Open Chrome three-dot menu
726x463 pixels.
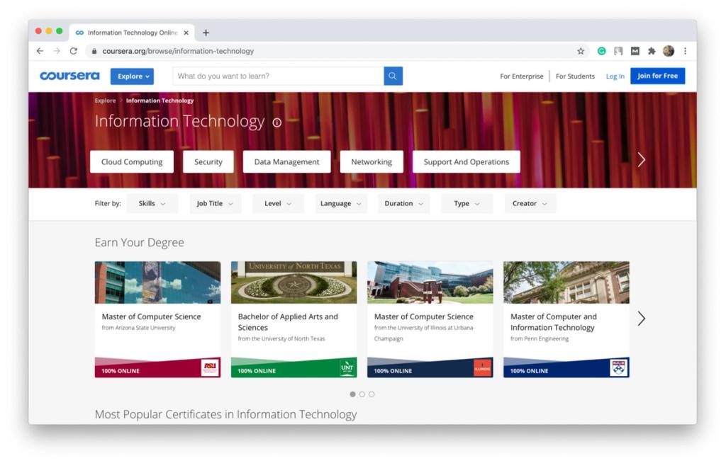(686, 51)
